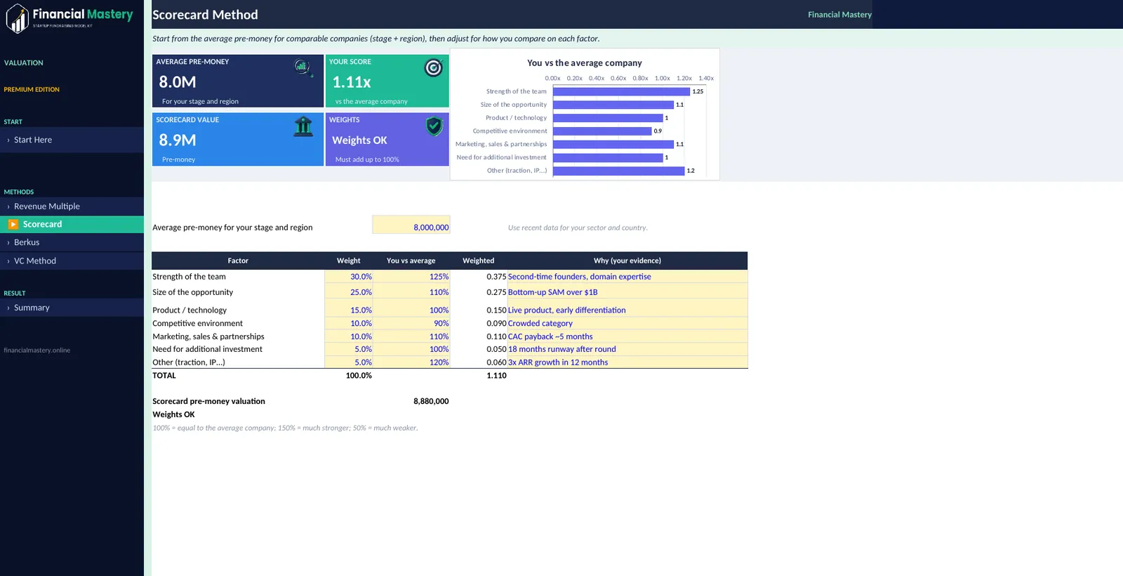Click the Financial Mastery logo icon
1123x576 pixels.
(x=18, y=18)
